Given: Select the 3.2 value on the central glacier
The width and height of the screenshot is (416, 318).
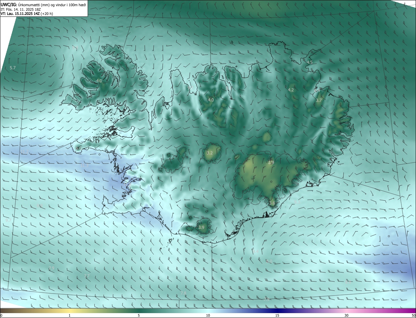Looking at the screenshot, I should point(210,153).
